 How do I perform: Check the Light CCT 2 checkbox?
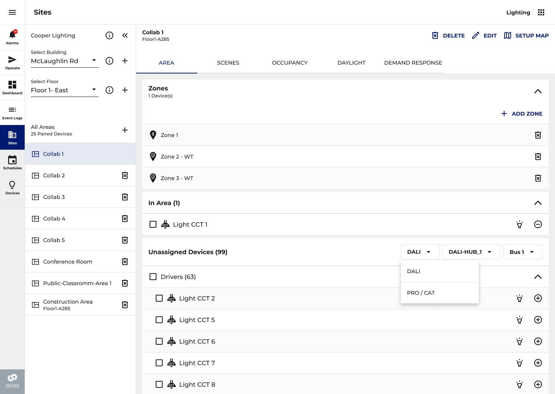(159, 298)
